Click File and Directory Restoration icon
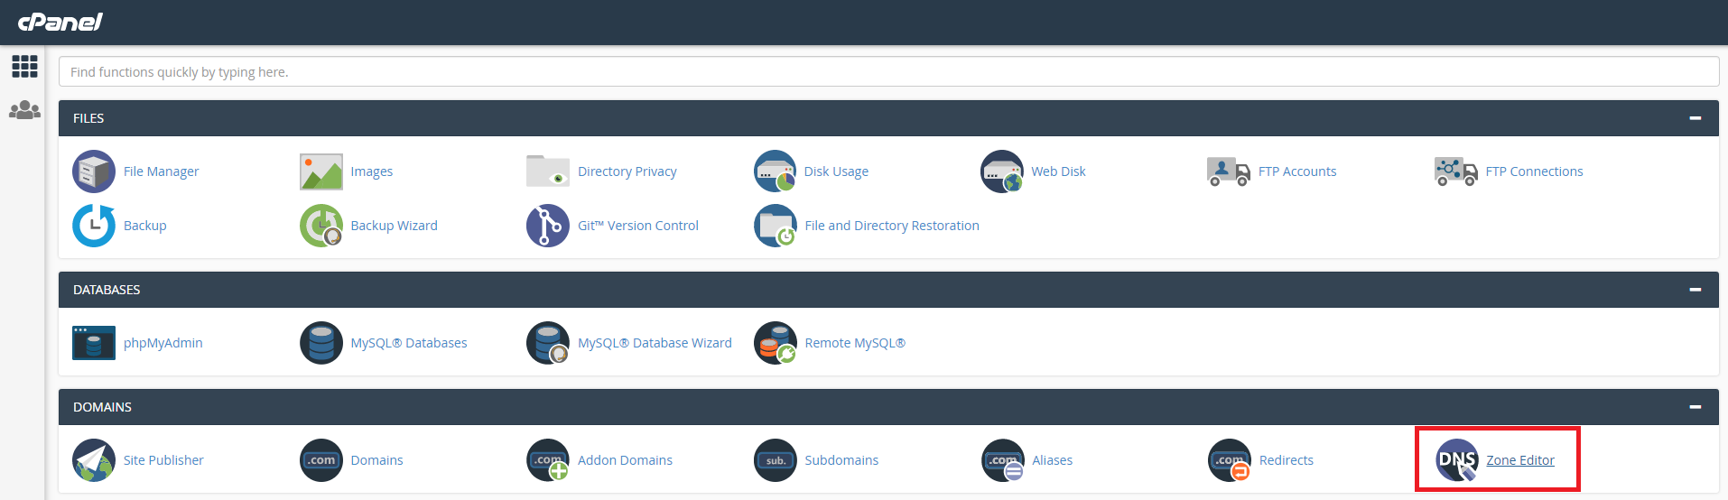The image size is (1728, 500). point(776,226)
